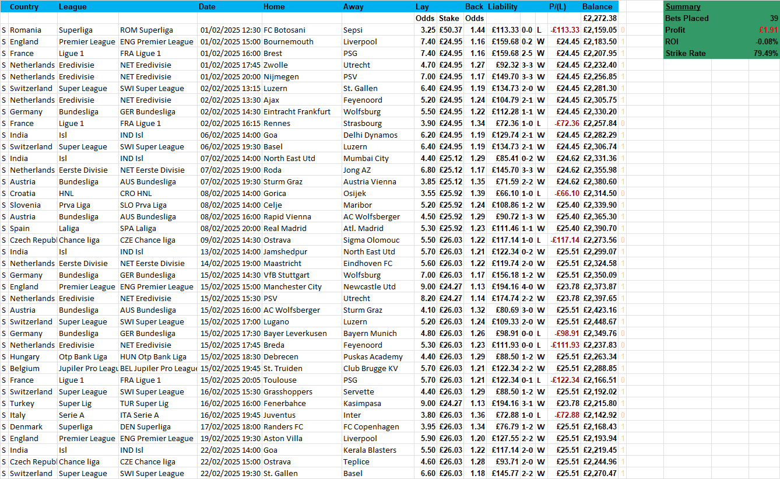Select the Delhi Dynamos away cell

point(378,135)
